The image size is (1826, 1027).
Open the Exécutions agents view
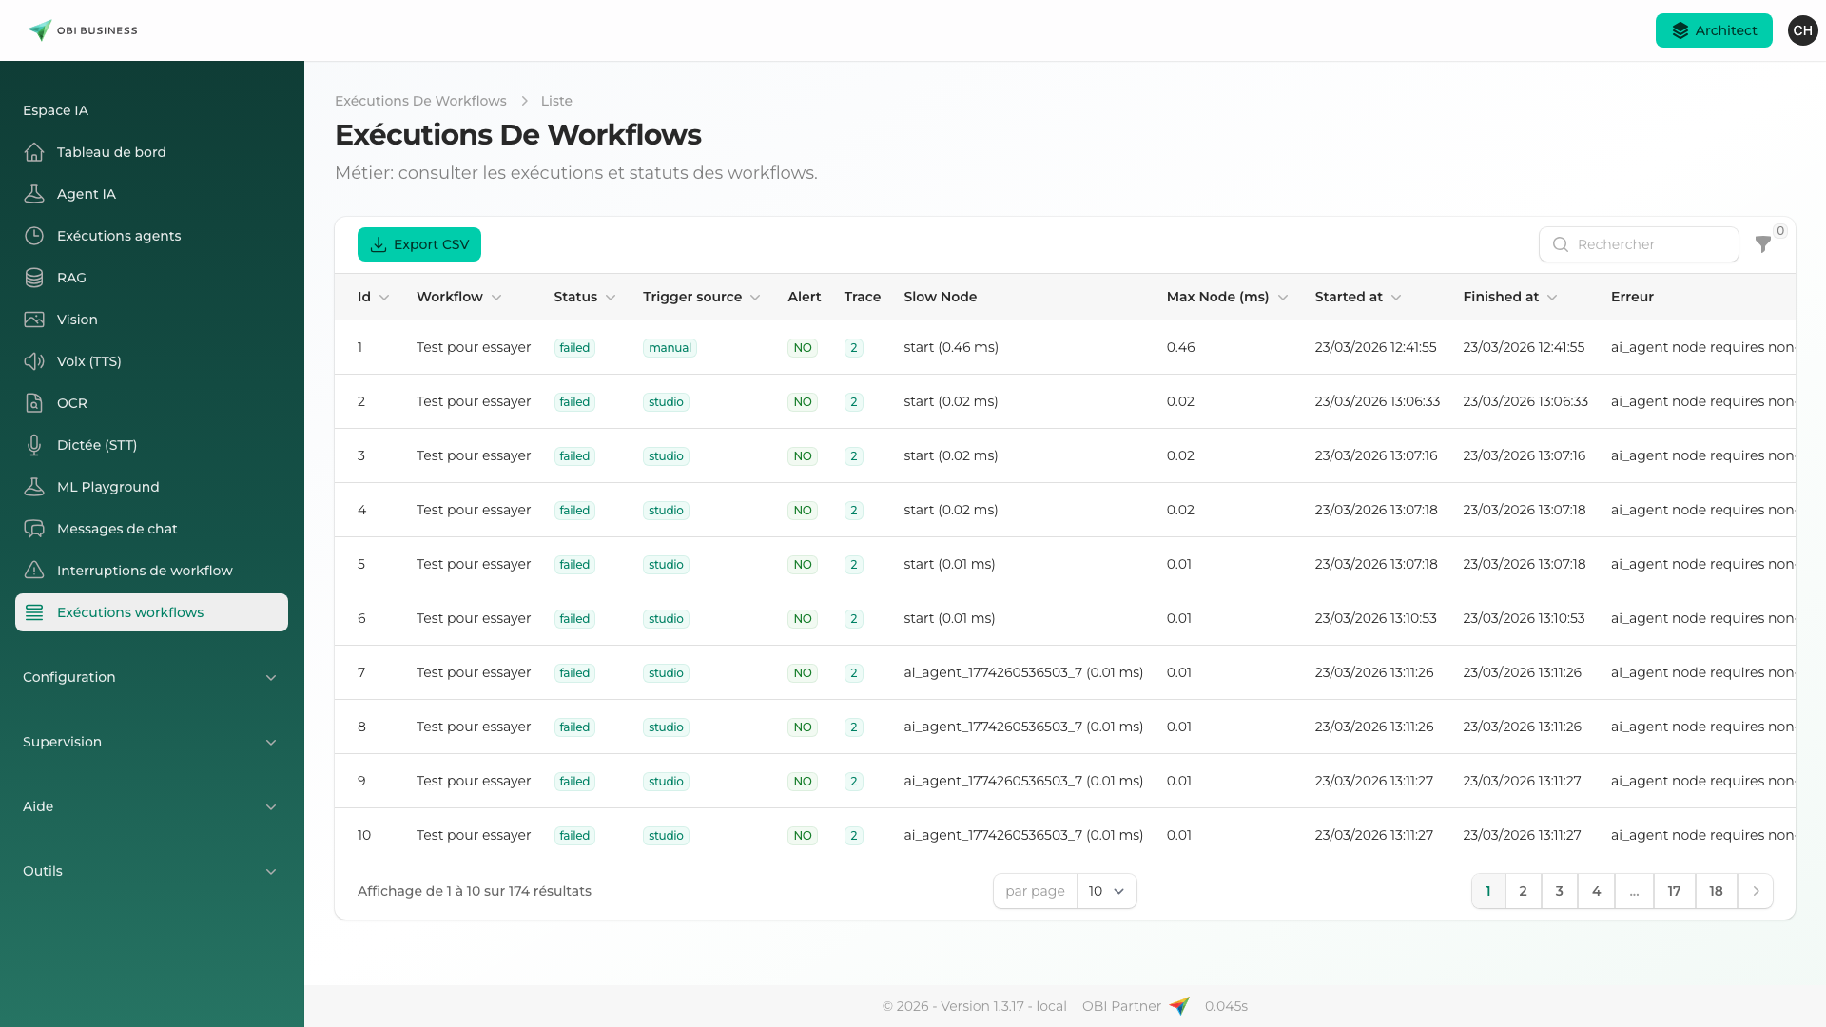(119, 235)
